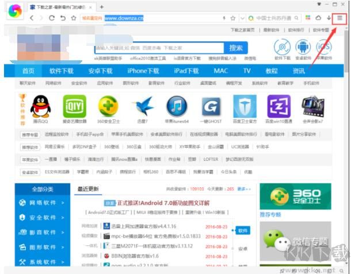Image resolution: width=351 pixels, height=274 pixels.
Task: Open the BBIN浏览器官方版v1.6 link
Action: click(135, 256)
